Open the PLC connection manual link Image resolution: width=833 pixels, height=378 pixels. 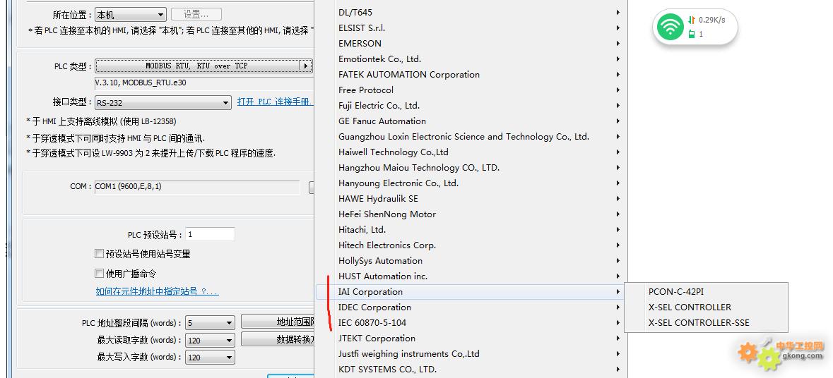[x=275, y=102]
